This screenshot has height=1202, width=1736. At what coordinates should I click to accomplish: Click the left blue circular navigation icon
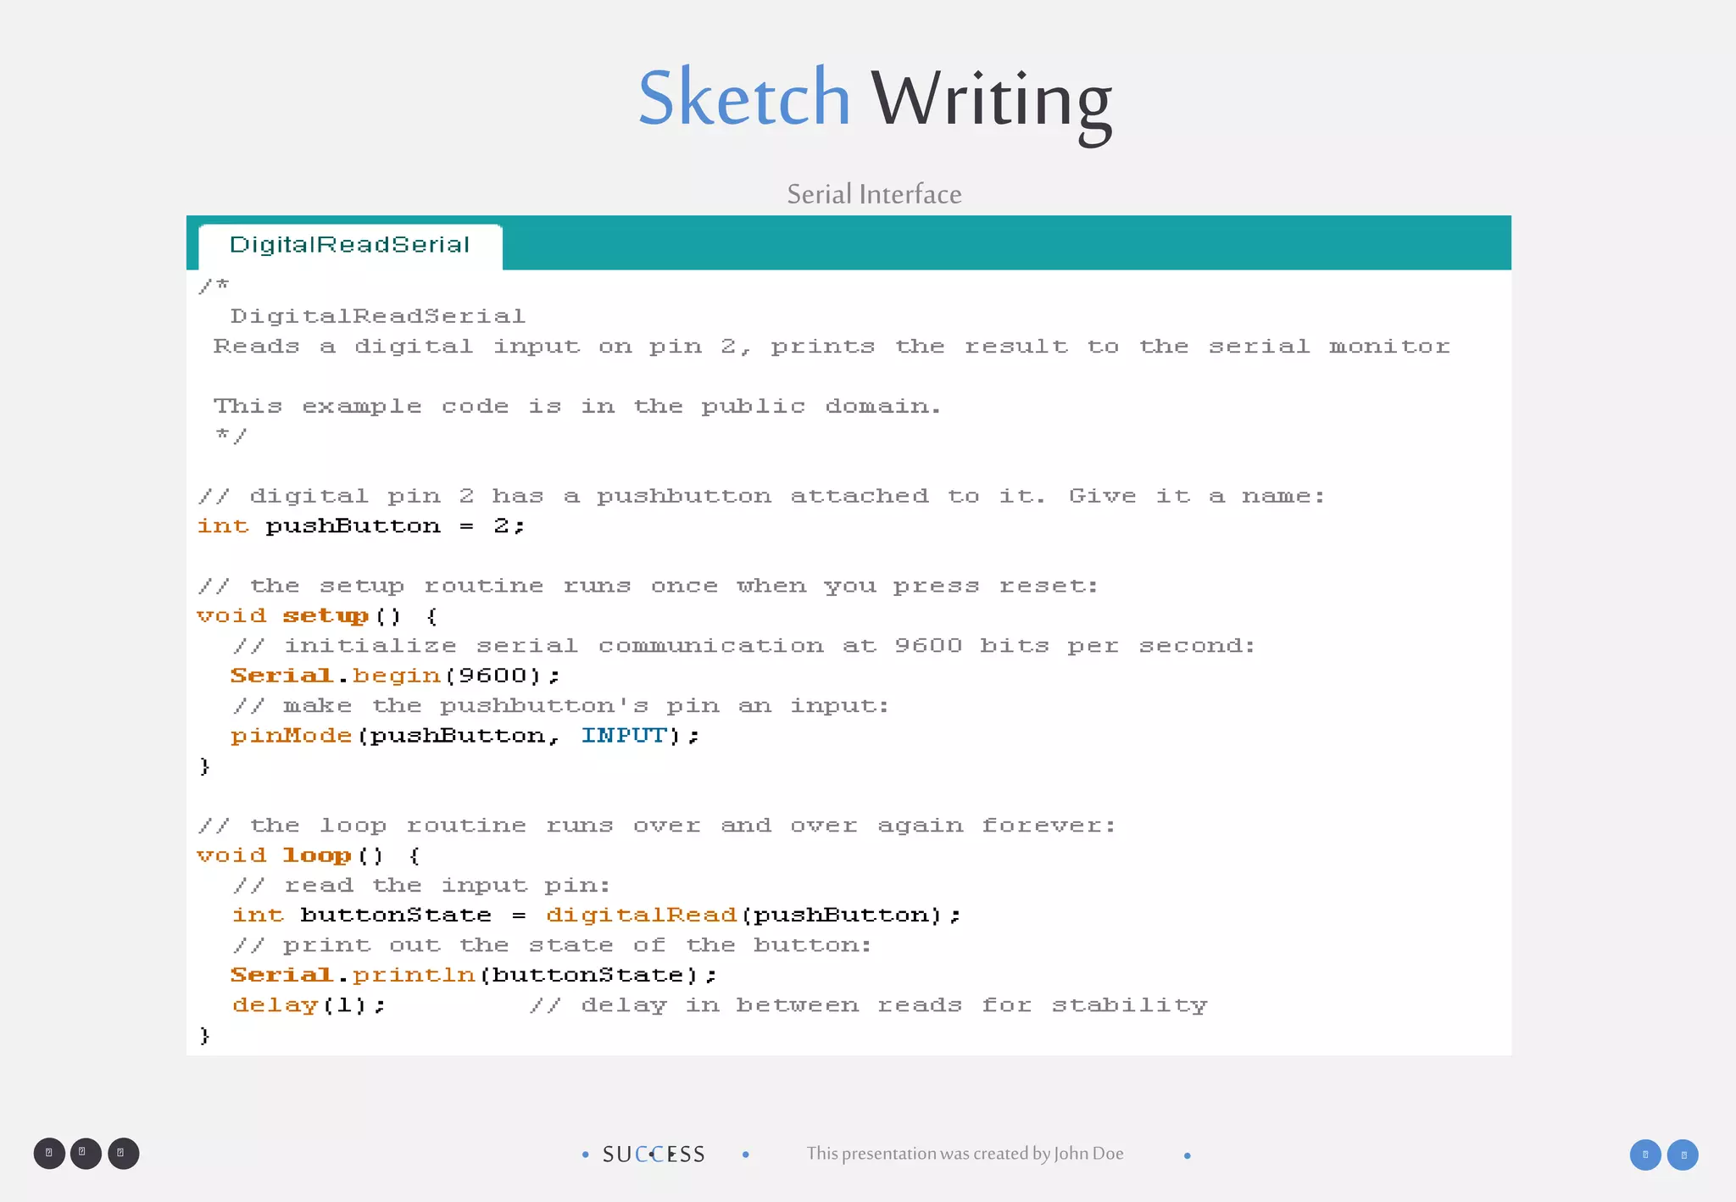(1644, 1155)
